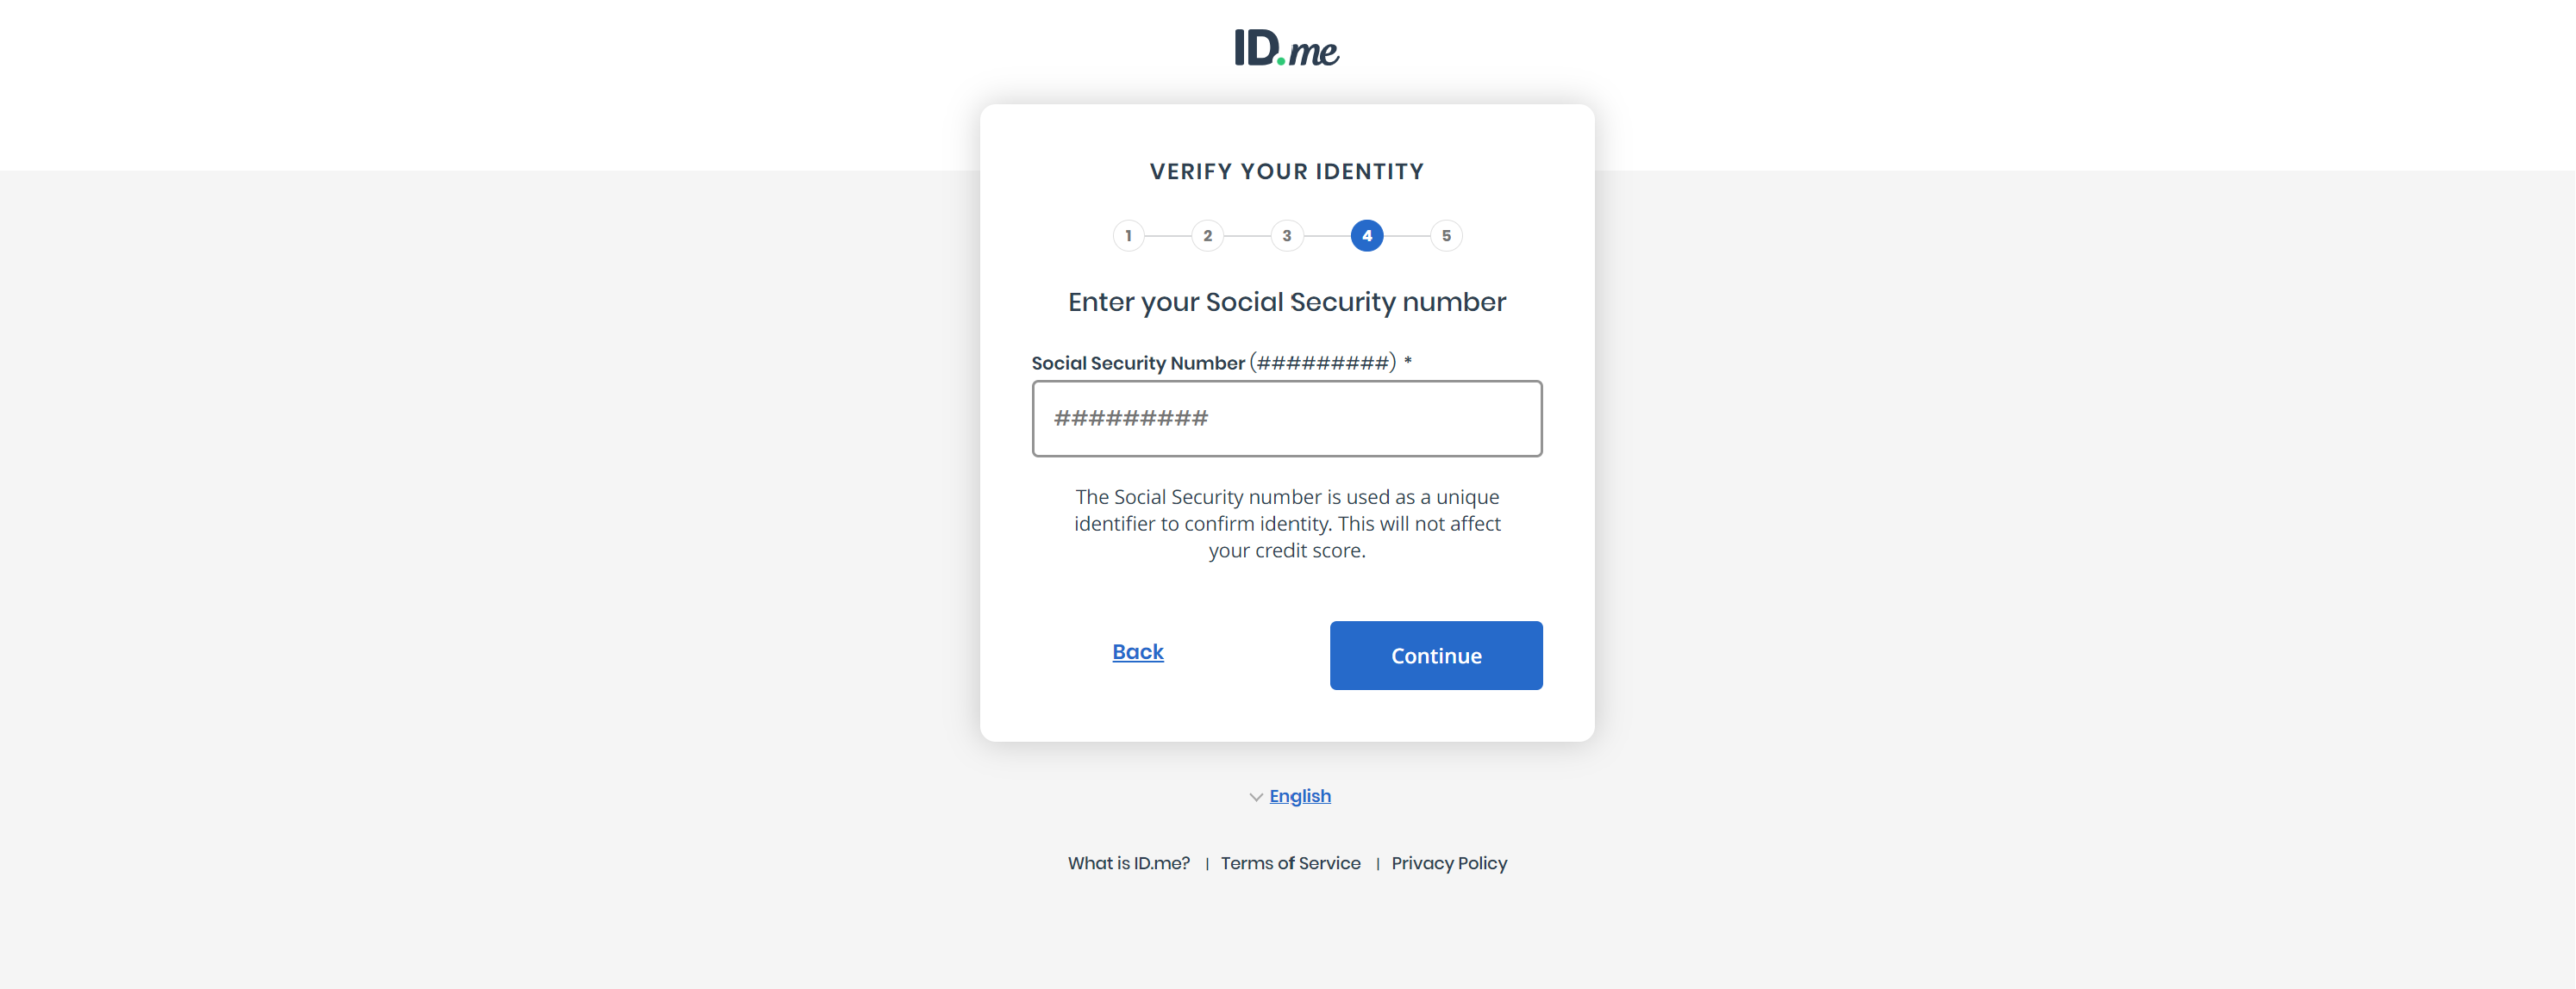This screenshot has width=2576, height=989.
Task: Click the highlighted step 4 circle
Action: (1367, 236)
